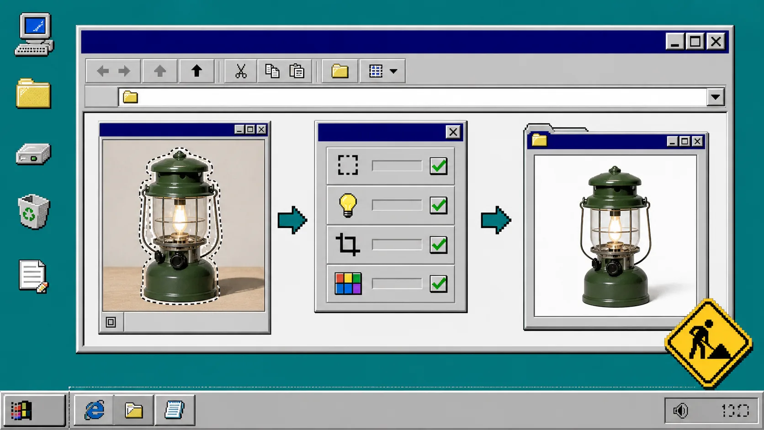Click the finished lantern image on white background

tap(615, 236)
